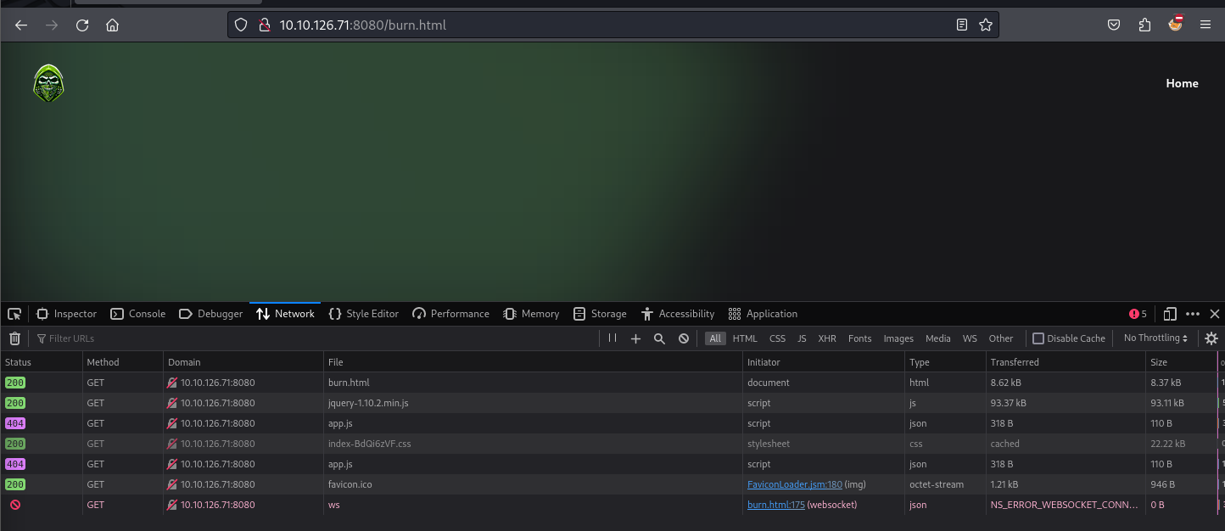This screenshot has width=1225, height=531.
Task: Switch to the Console tab
Action: (138, 314)
